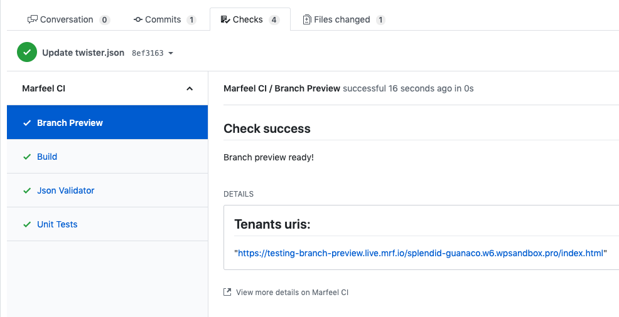Click the Tenants uris heading
Image resolution: width=619 pixels, height=317 pixels.
[272, 224]
